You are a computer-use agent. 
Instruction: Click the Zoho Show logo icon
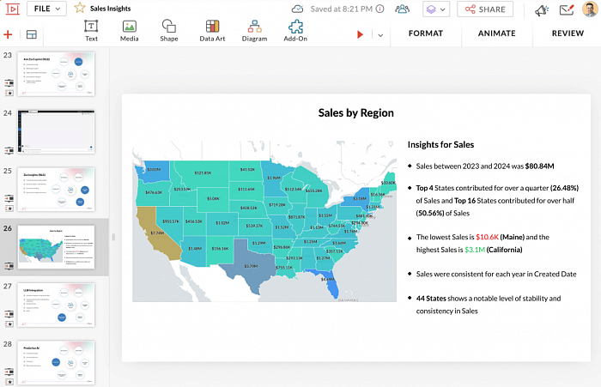pyautogui.click(x=12, y=9)
